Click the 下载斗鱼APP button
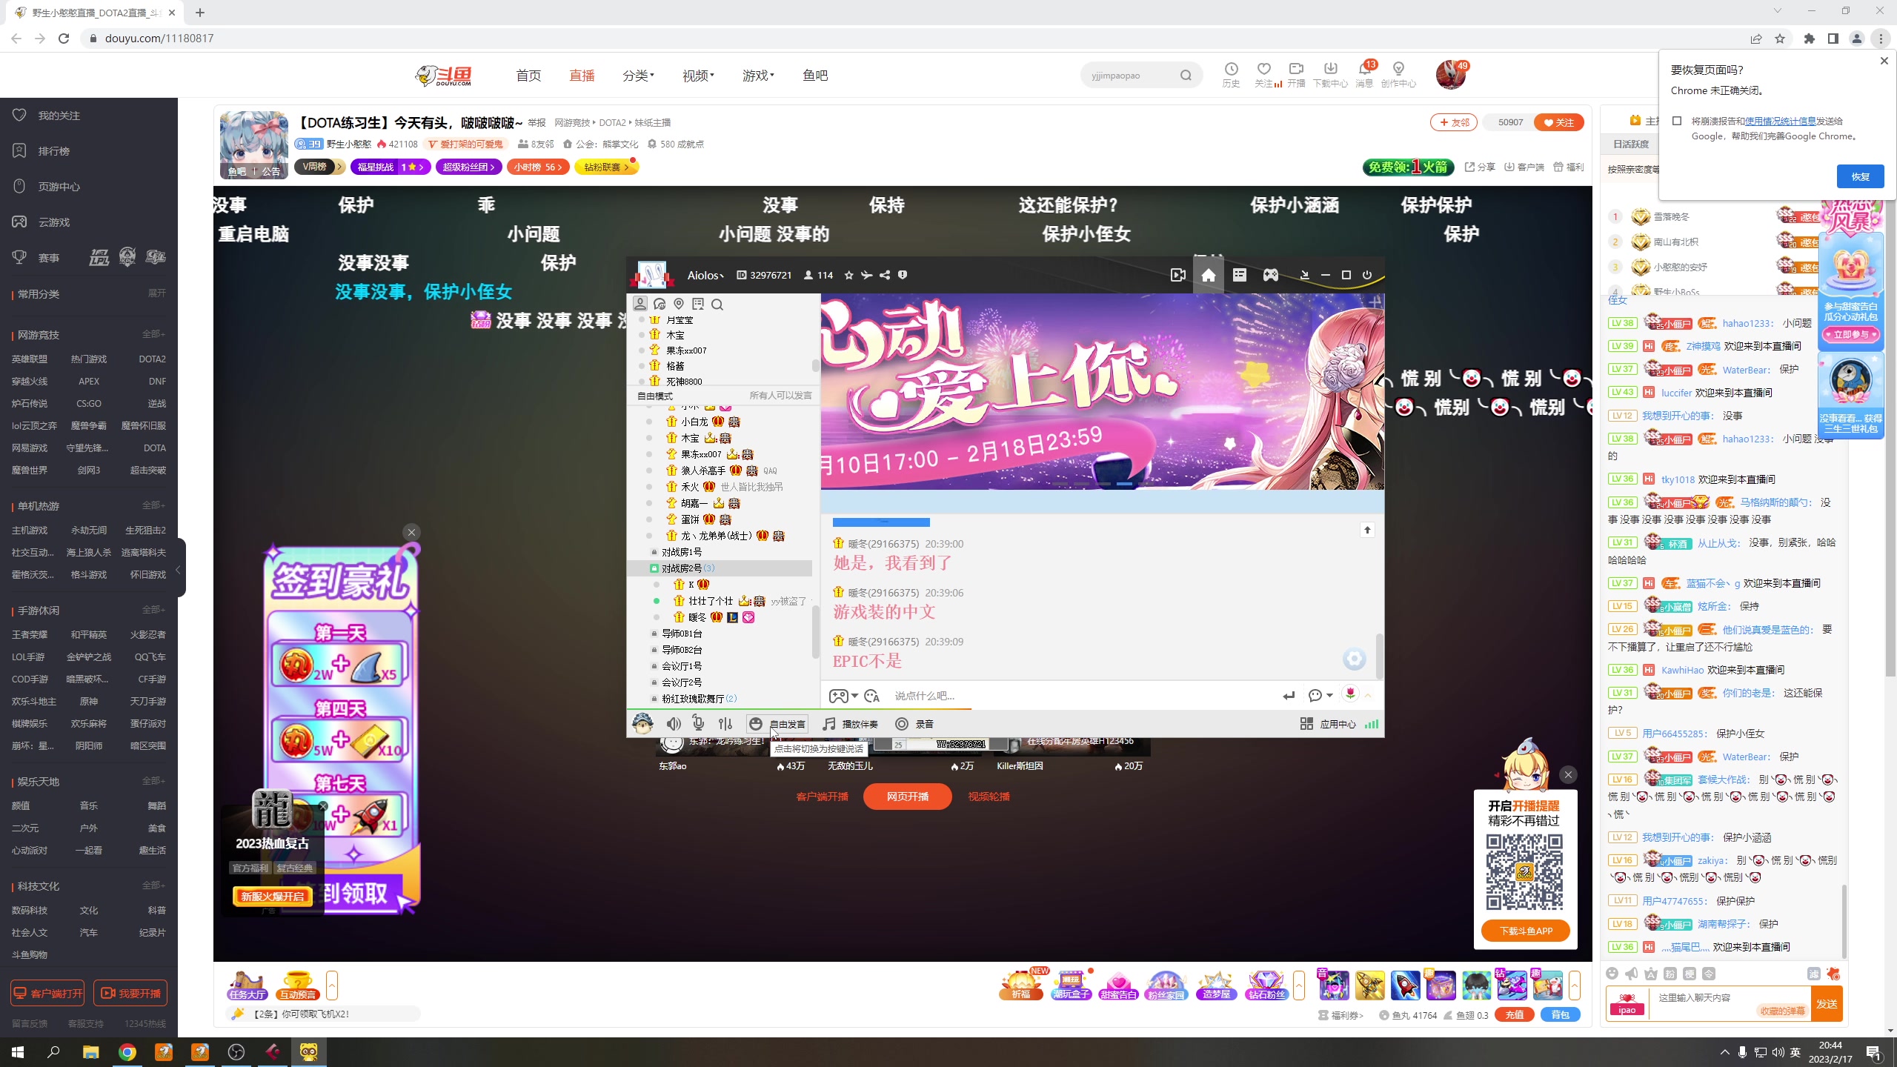 [x=1526, y=931]
